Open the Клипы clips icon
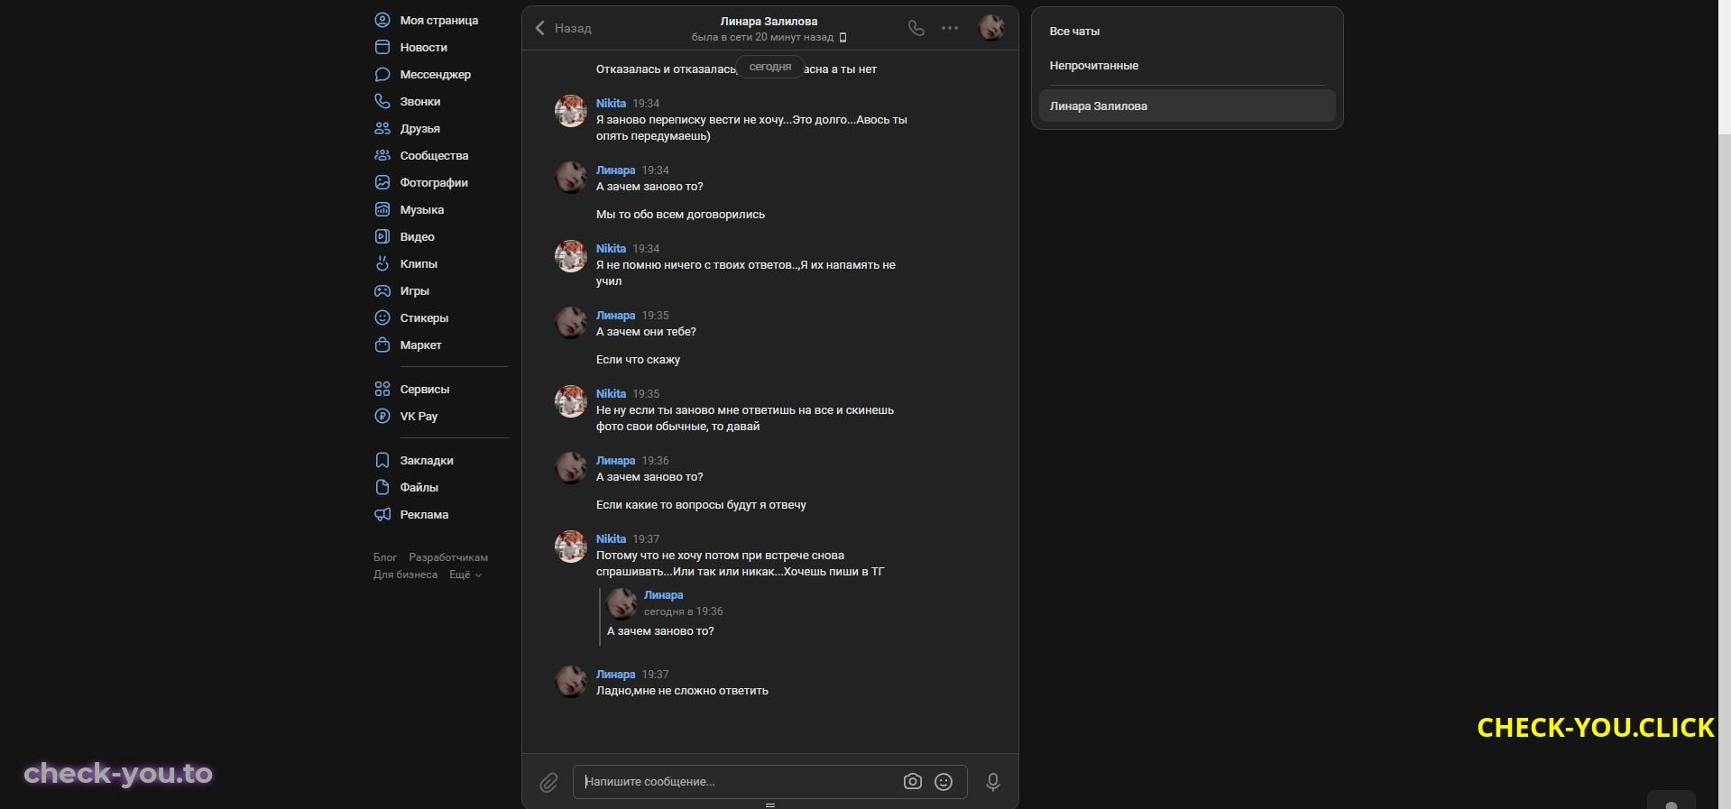 (x=382, y=263)
